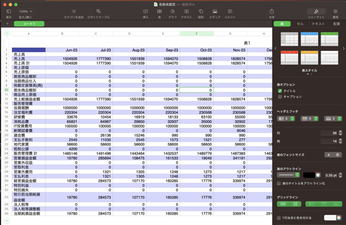The height and width of the screenshot is (225, 346).
Task: Enable the キャプション checkbox
Action: 280,96
